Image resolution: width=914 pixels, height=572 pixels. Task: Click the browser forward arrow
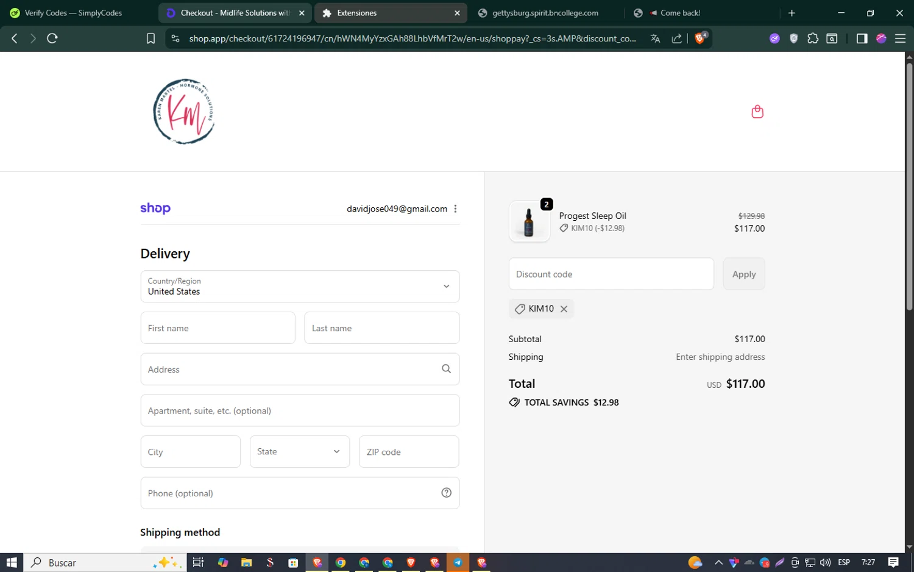[x=33, y=38]
